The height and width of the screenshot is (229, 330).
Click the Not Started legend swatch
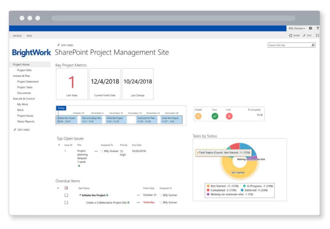point(208,186)
